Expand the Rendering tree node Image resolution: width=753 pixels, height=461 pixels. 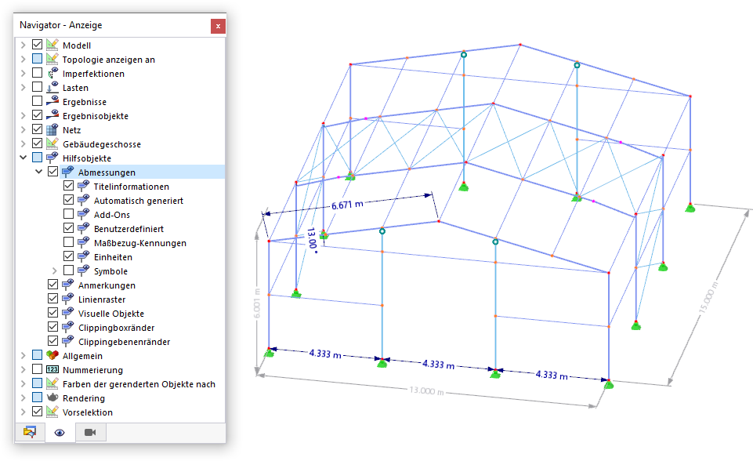pos(23,397)
